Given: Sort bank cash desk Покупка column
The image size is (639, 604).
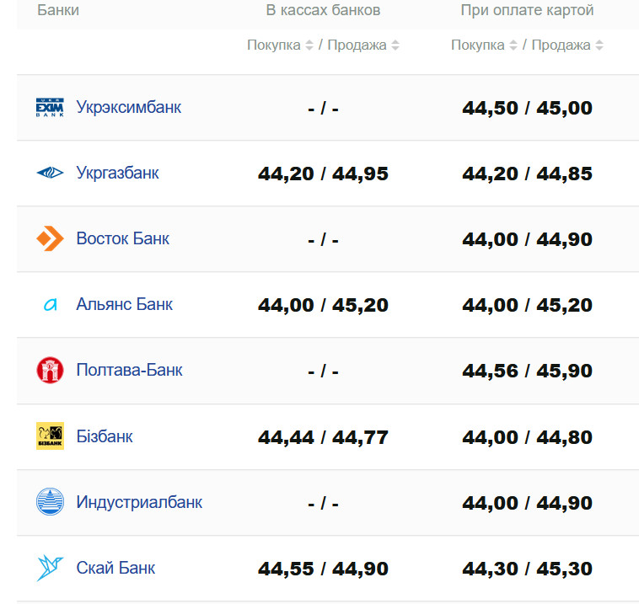Looking at the screenshot, I should point(309,45).
